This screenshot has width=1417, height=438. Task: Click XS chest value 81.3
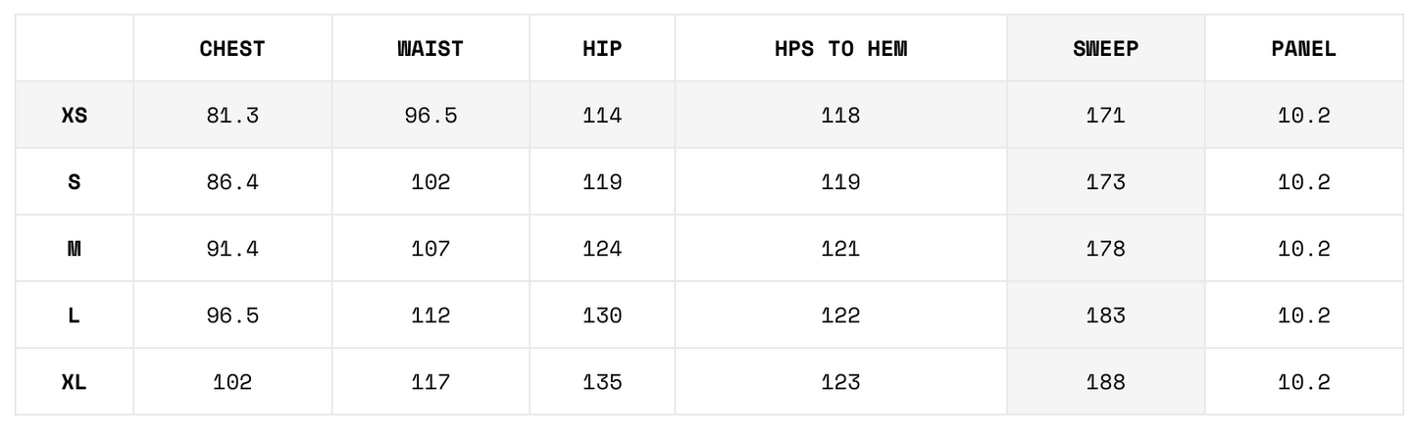click(x=232, y=116)
